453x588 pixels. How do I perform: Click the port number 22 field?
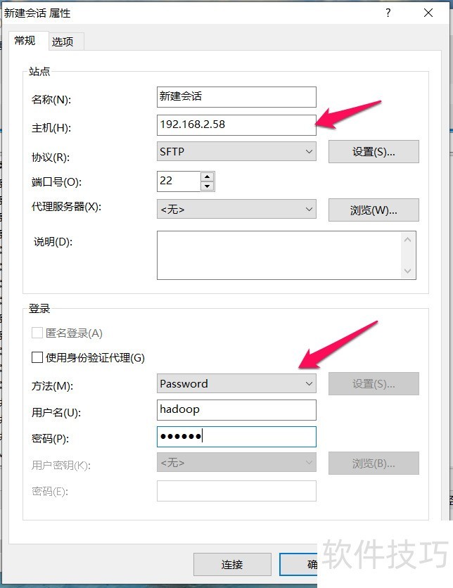click(x=178, y=181)
